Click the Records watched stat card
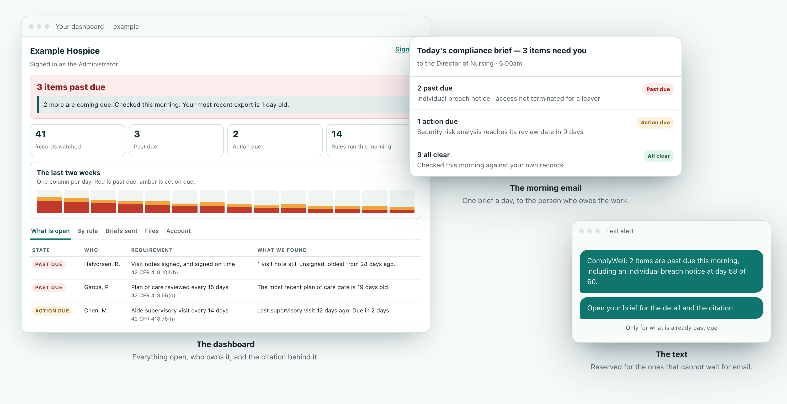The height and width of the screenshot is (404, 787). 78,140
